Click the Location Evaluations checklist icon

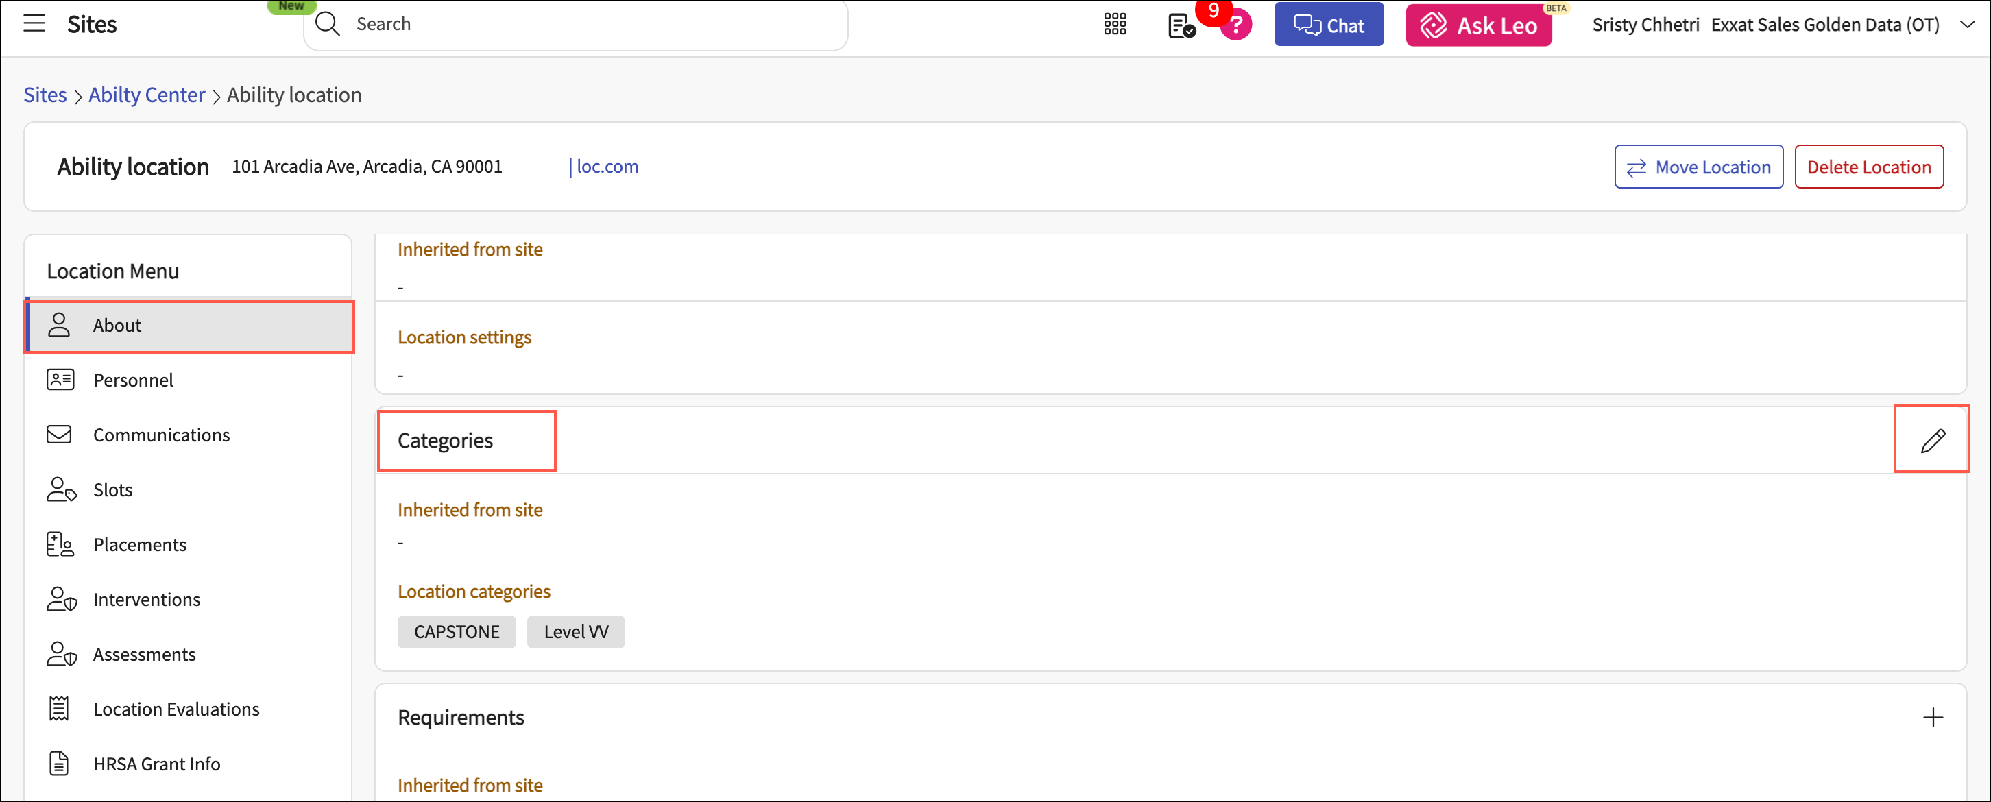click(60, 709)
